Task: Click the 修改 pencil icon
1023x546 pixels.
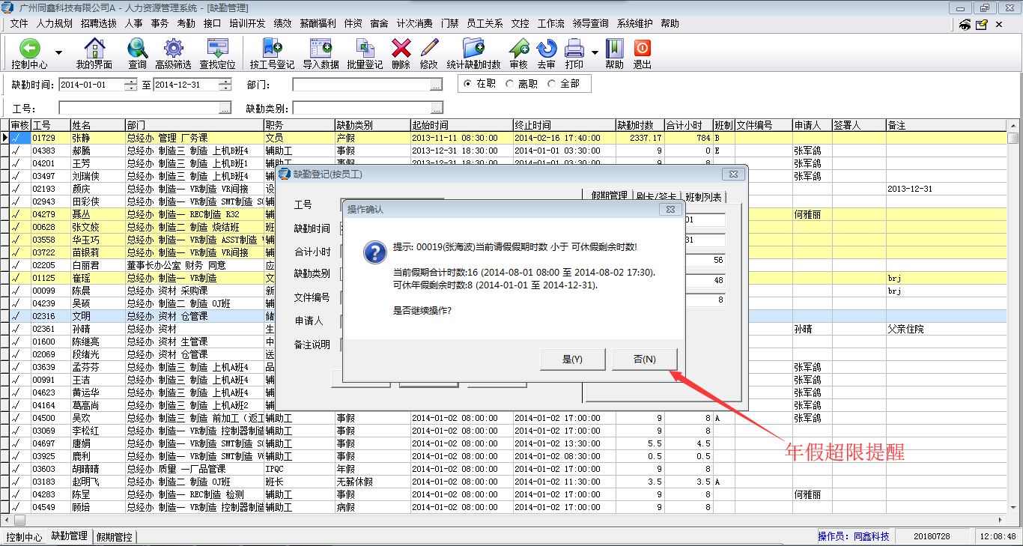Action: coord(428,49)
